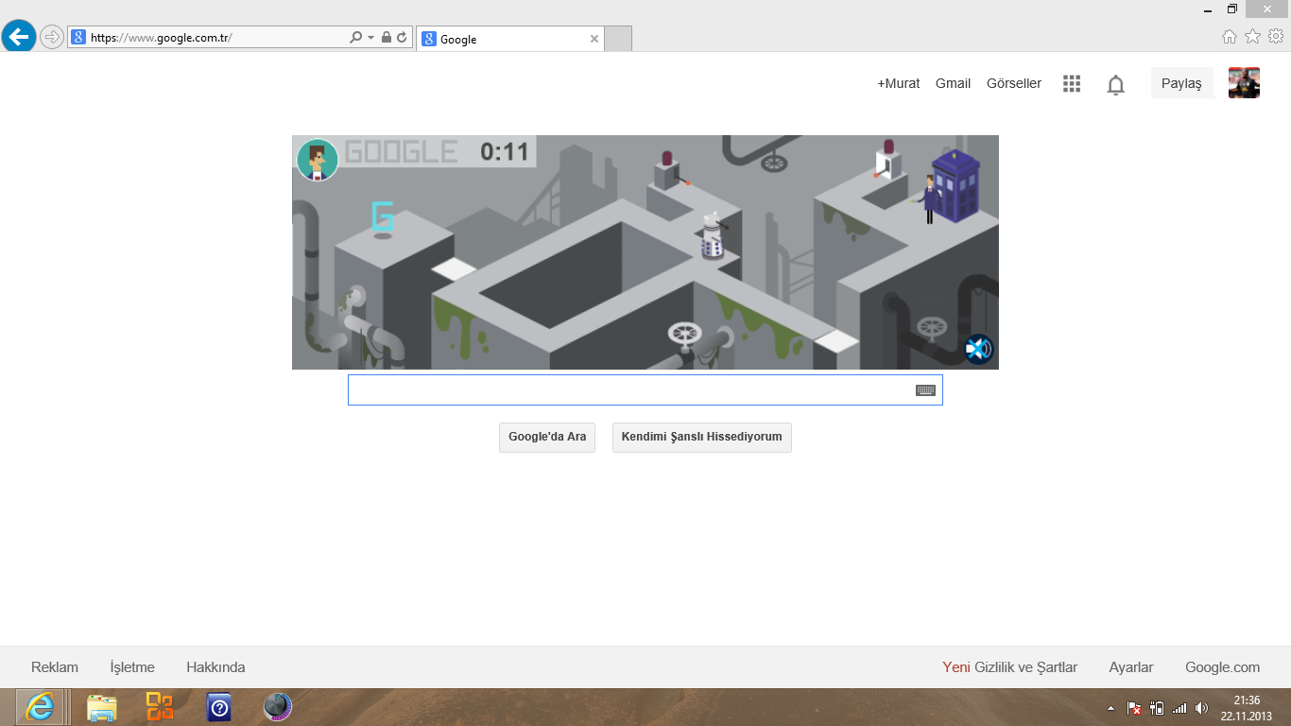Open the network signal tray icon
1291x726 pixels.
click(x=1179, y=708)
